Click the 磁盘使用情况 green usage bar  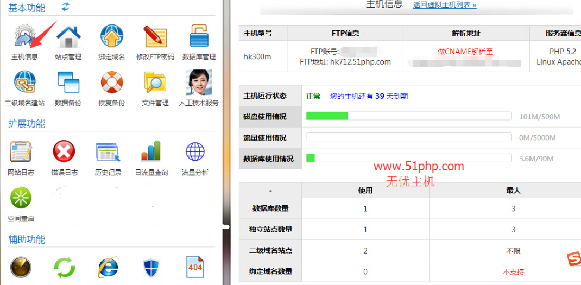pyautogui.click(x=409, y=116)
